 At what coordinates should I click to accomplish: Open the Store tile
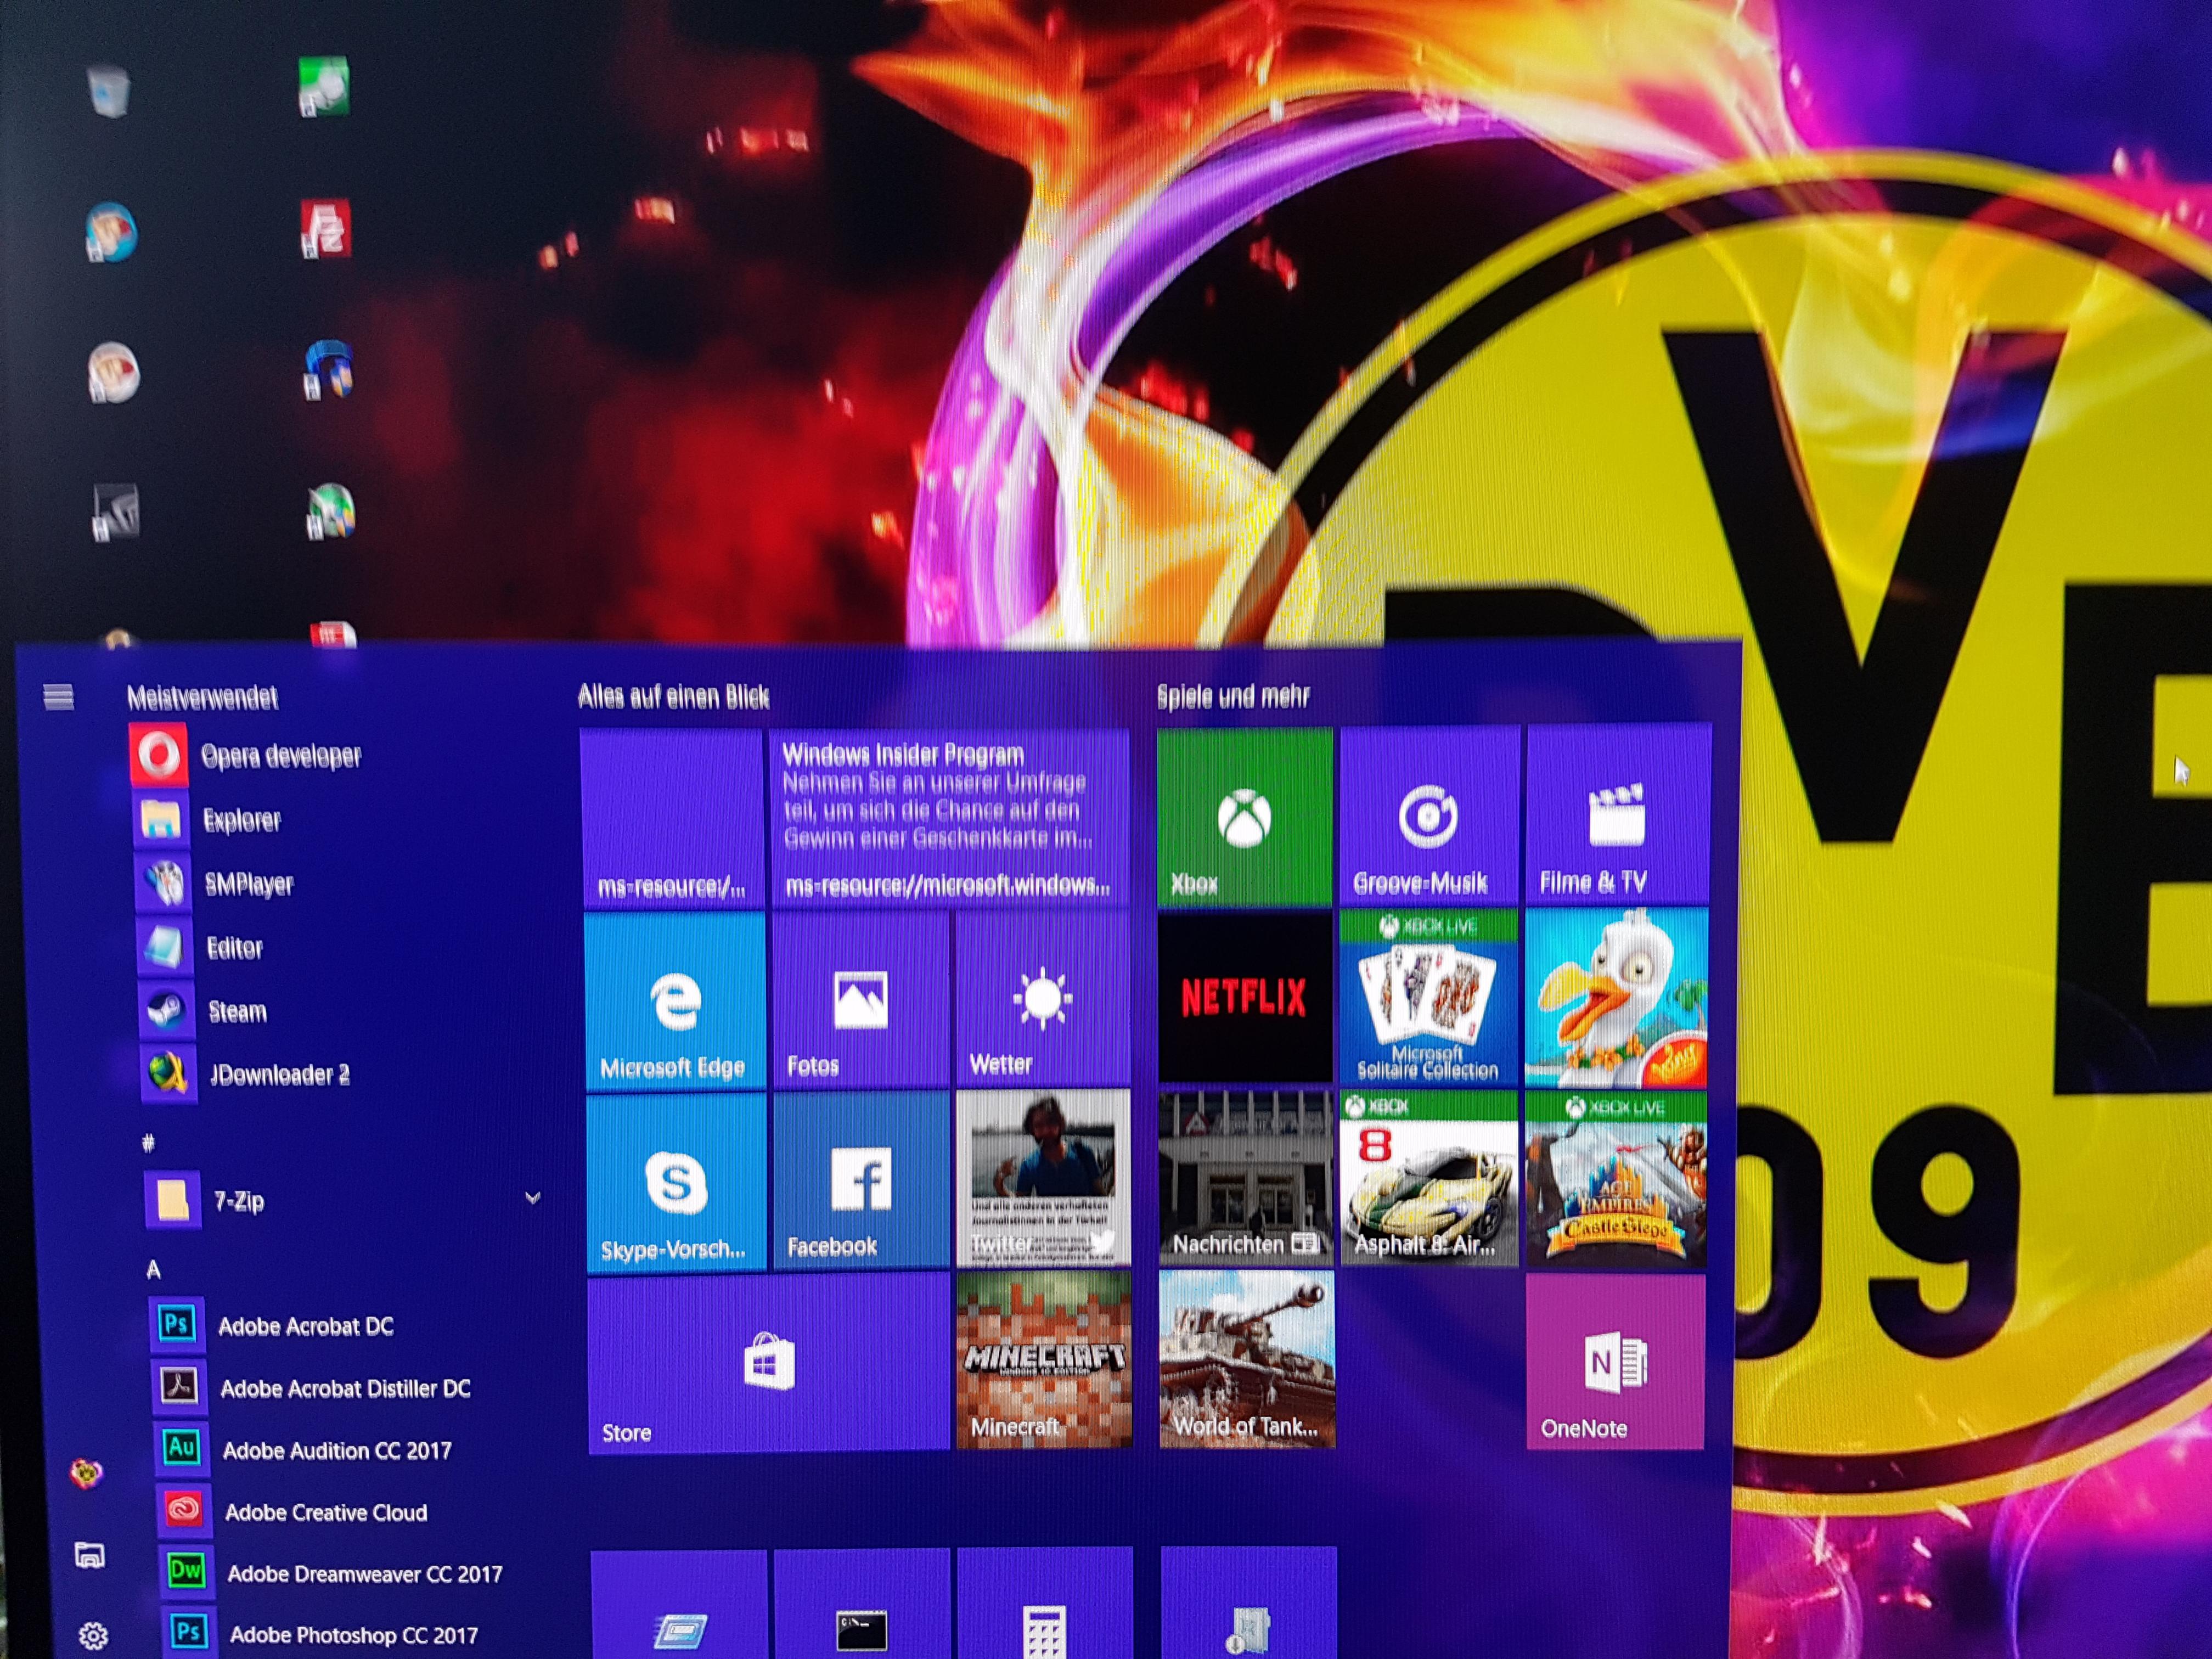pyautogui.click(x=768, y=1362)
